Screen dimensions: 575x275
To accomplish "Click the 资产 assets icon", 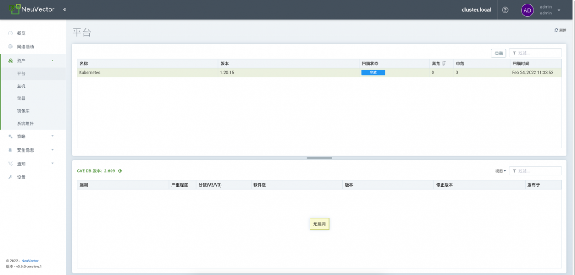I will [10, 61].
